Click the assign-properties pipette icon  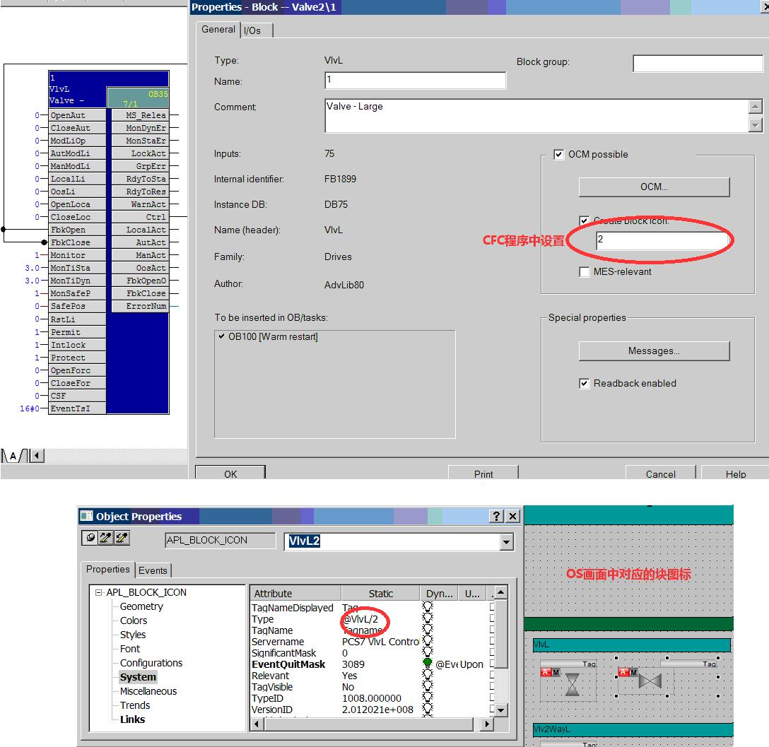tap(122, 538)
